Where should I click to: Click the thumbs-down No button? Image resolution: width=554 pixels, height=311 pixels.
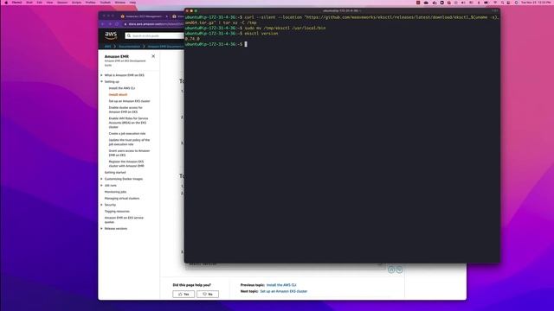(208, 294)
